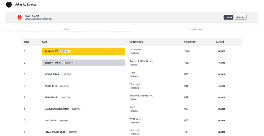Image resolution: width=264 pixels, height=136 pixels.
Task: Click the 150 Points badge
Action: pyautogui.click(x=135, y=53)
